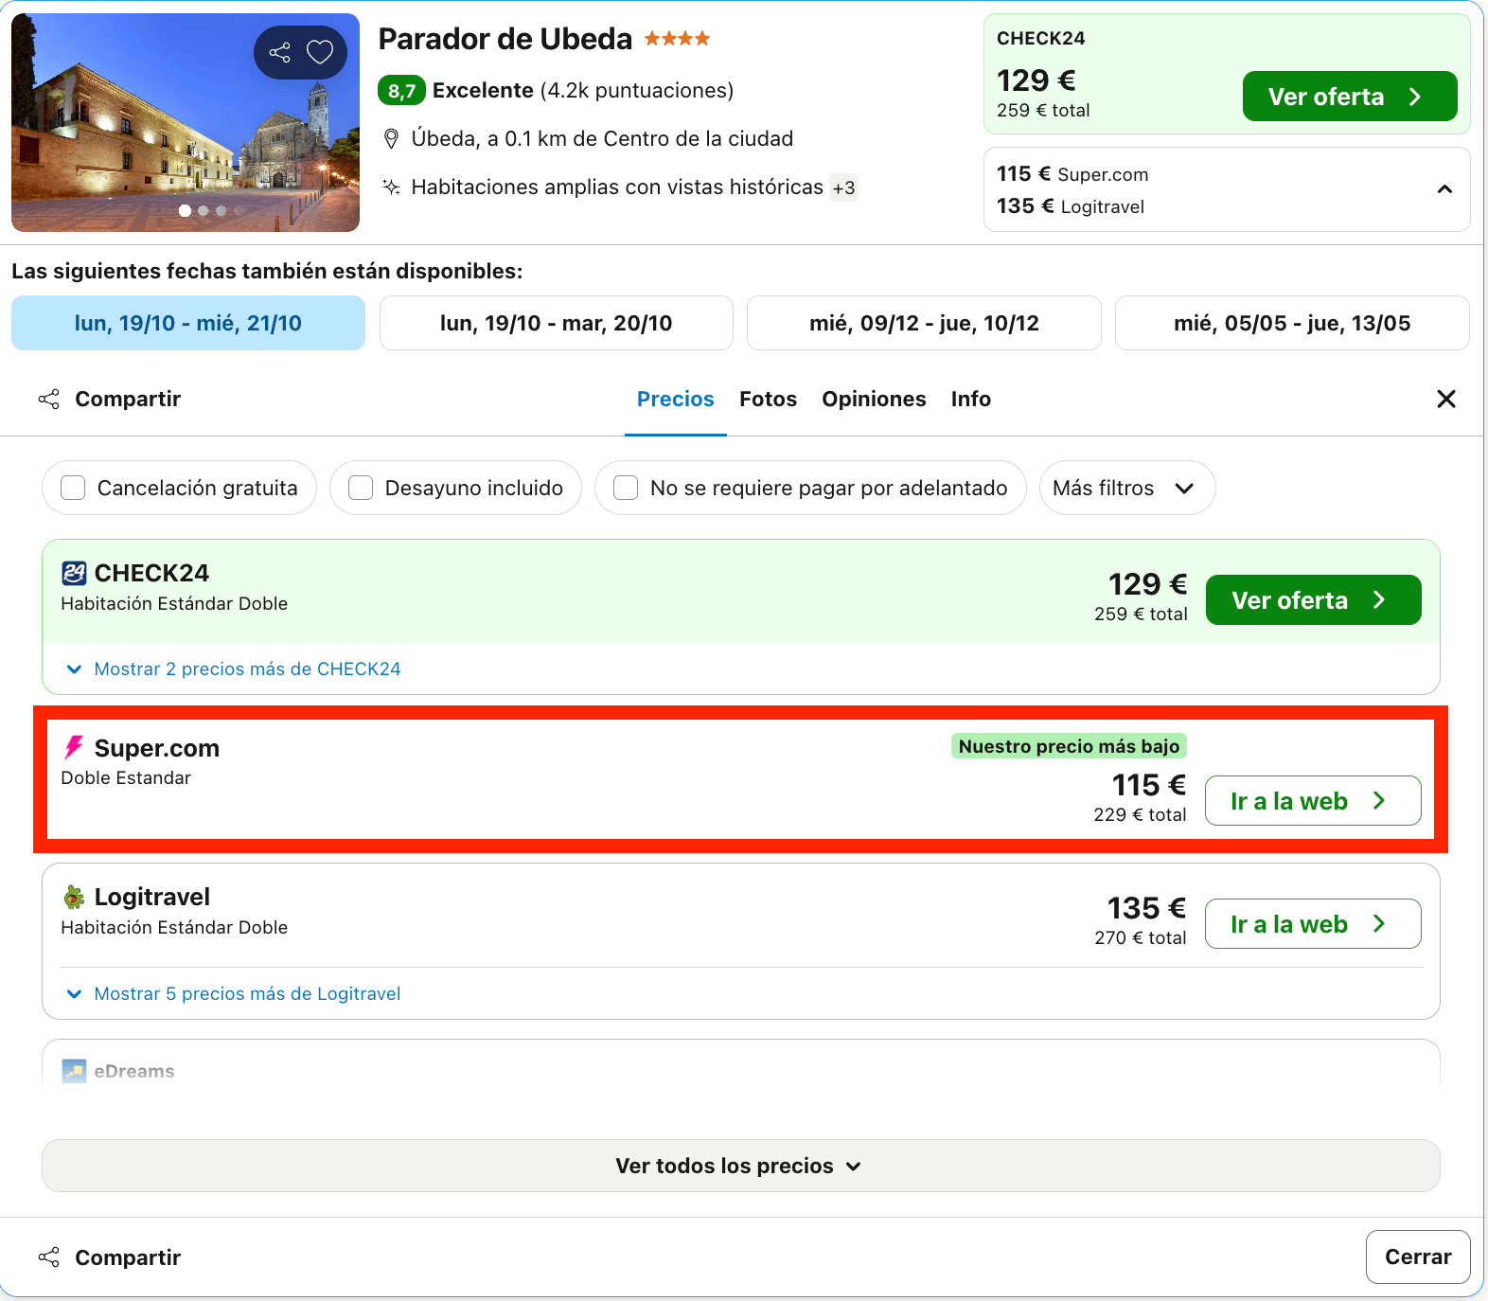Screen dimensions: 1488x1301
Task: Select dates lun, 19/10 - mar, 20/10
Action: [x=557, y=323]
